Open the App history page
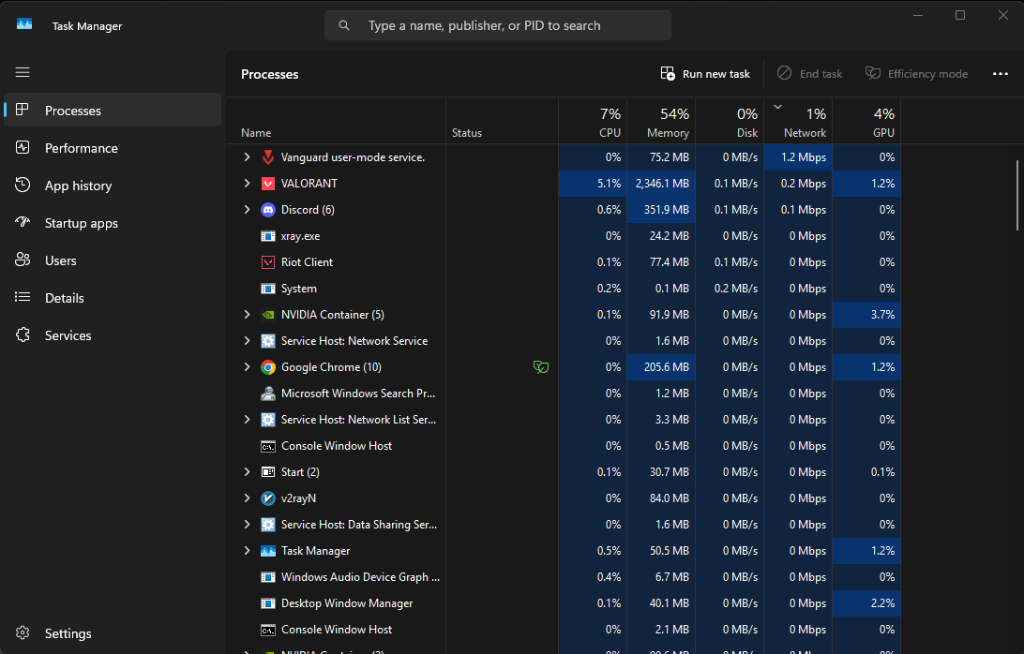The width and height of the screenshot is (1024, 654). 113,186
